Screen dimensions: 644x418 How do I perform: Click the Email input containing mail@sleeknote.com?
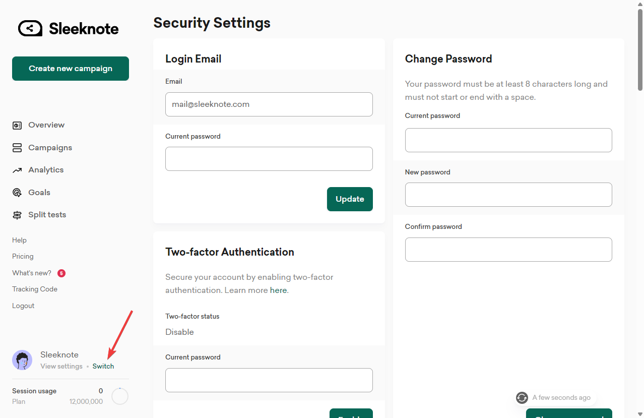tap(269, 104)
